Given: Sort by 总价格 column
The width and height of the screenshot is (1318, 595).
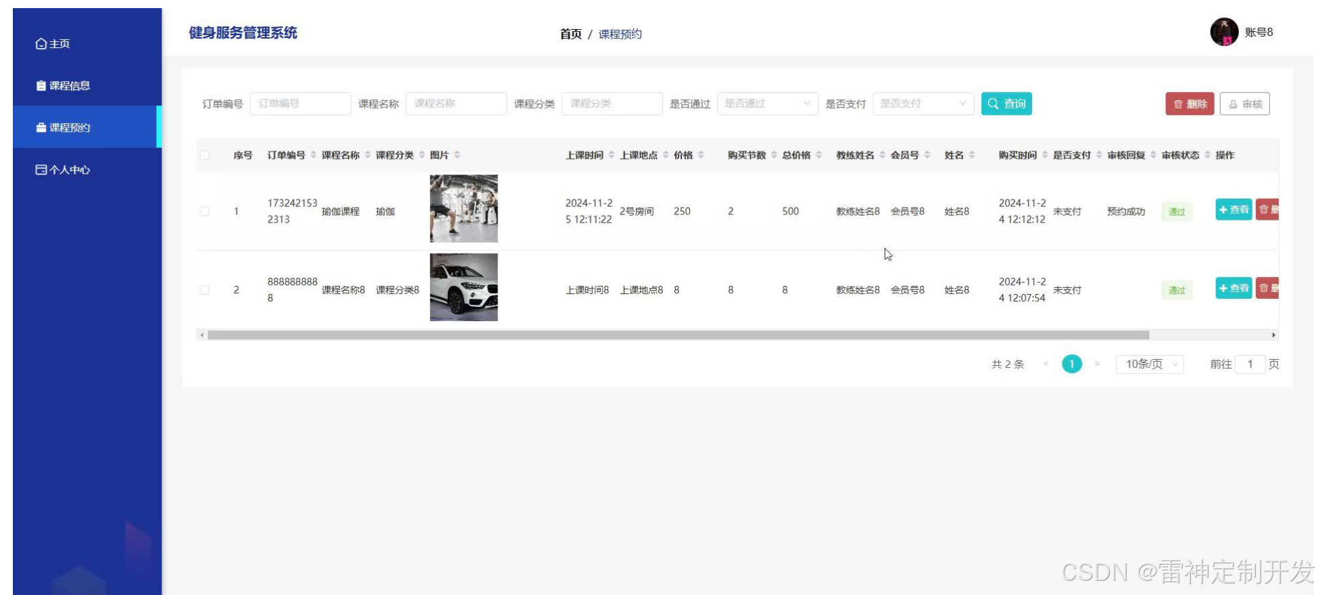Looking at the screenshot, I should click(x=819, y=155).
